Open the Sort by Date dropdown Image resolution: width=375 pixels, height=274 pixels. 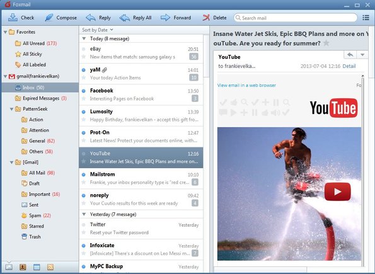click(97, 30)
